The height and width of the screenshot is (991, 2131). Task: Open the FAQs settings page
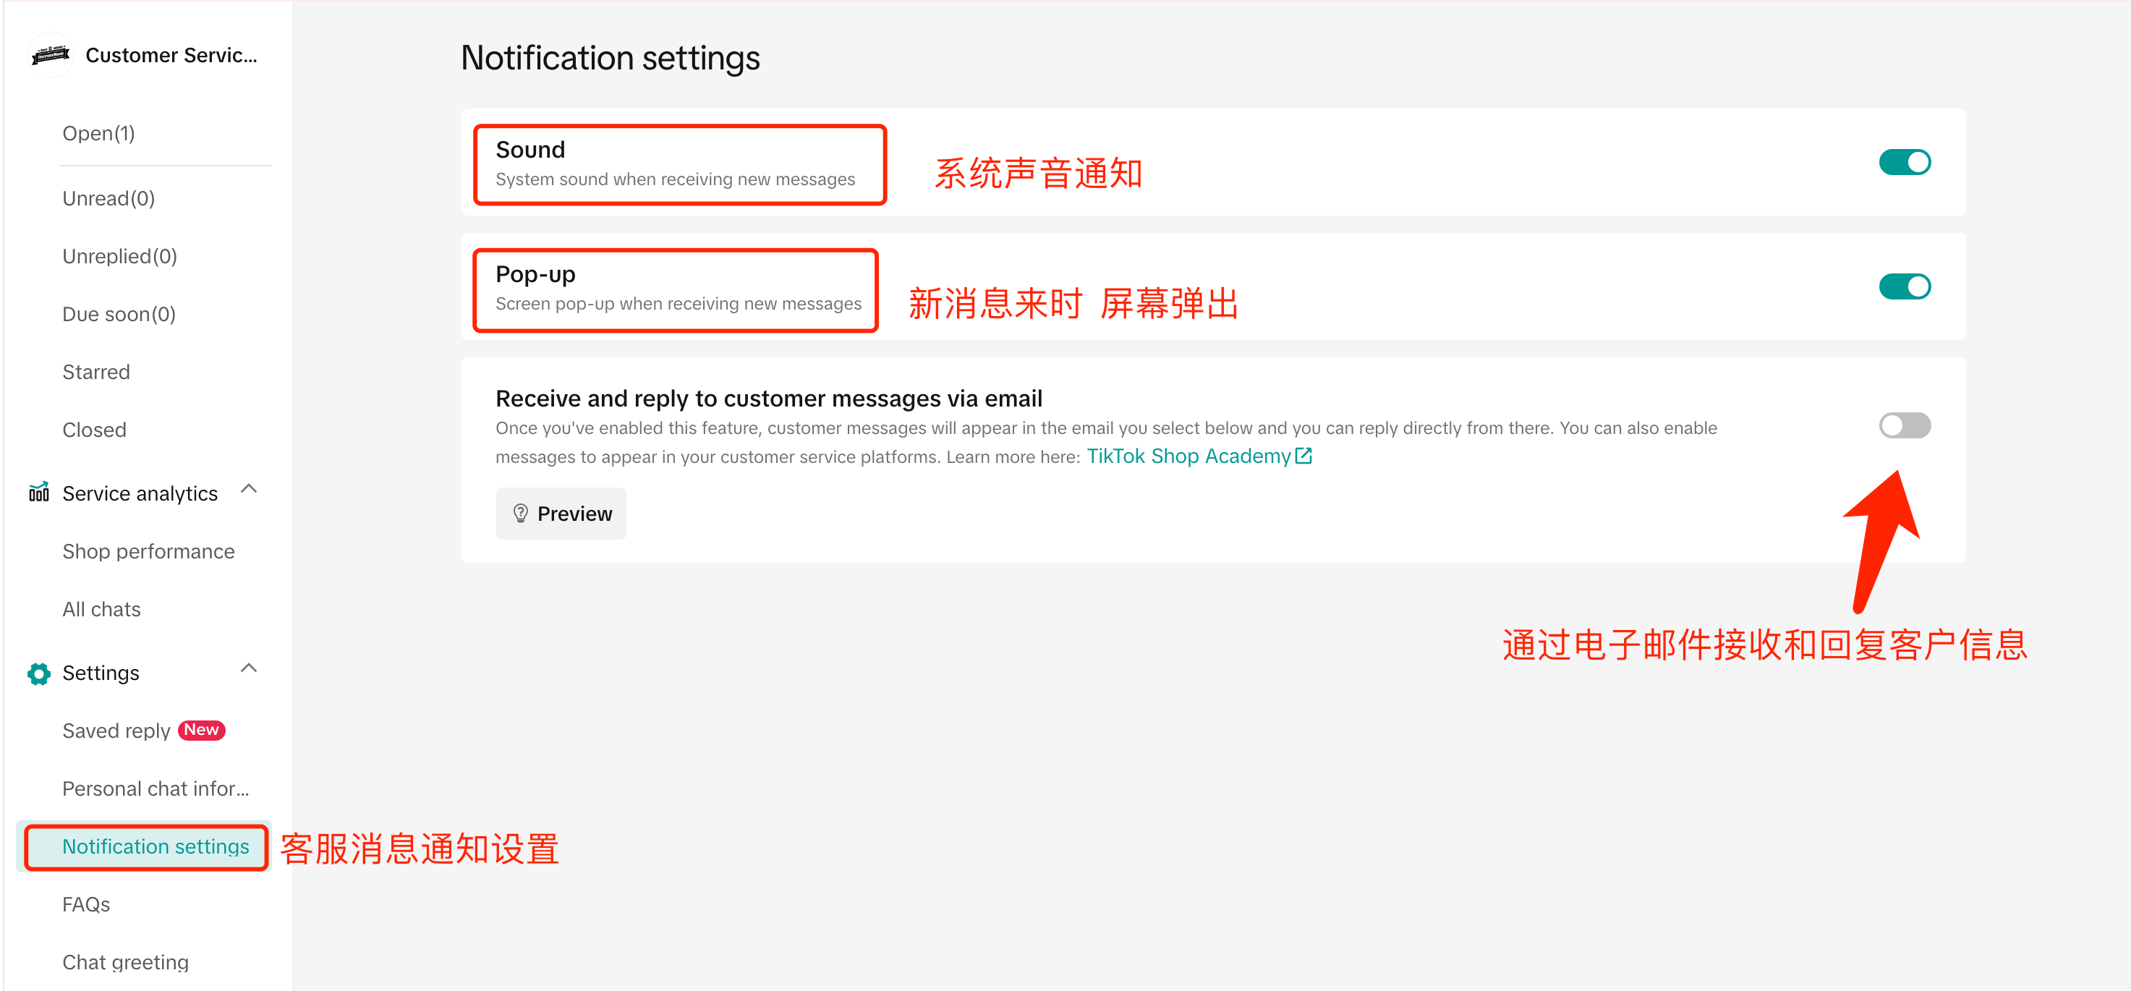coord(86,904)
